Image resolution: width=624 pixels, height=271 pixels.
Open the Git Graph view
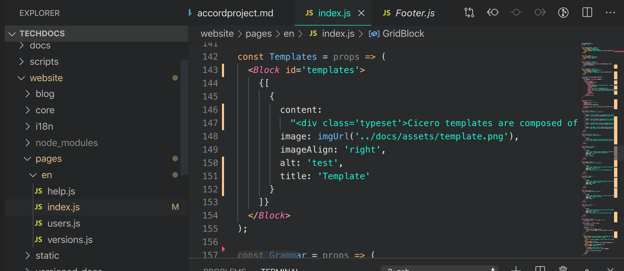click(x=564, y=12)
